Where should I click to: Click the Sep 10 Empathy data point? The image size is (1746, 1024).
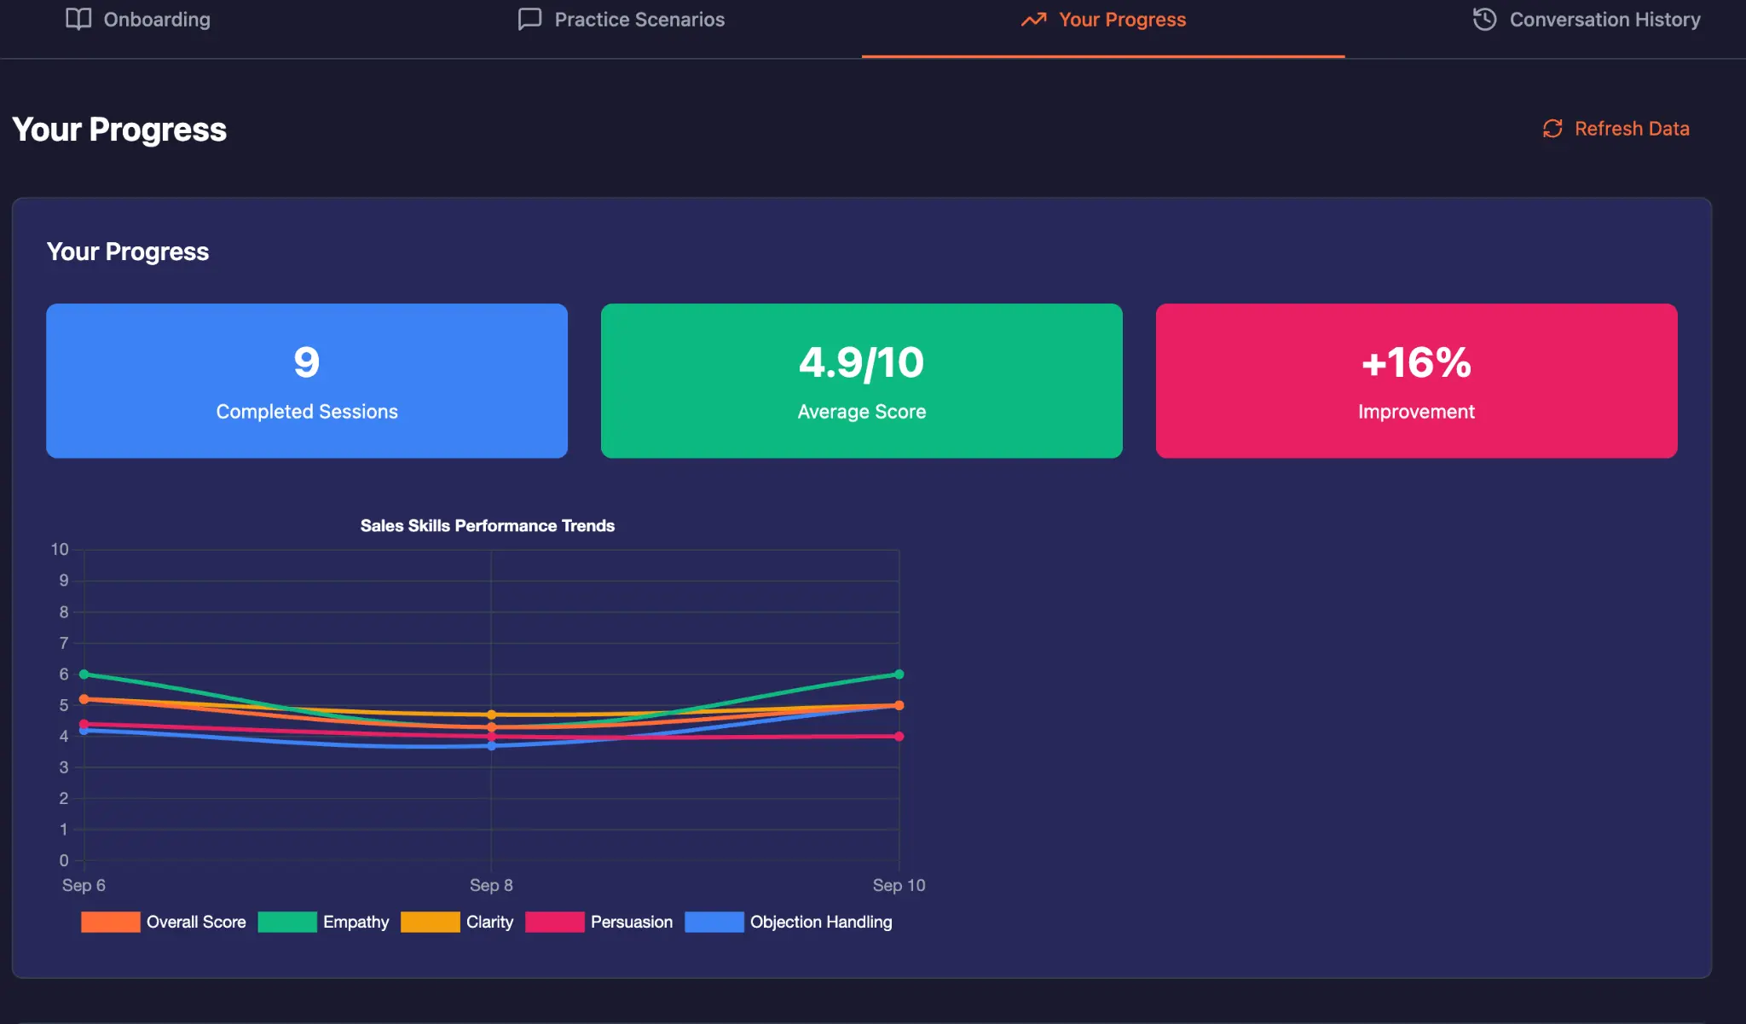[899, 673]
